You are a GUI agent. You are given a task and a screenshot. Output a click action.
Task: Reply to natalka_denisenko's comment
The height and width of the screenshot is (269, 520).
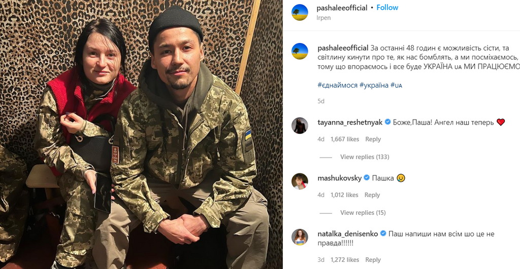point(373,260)
